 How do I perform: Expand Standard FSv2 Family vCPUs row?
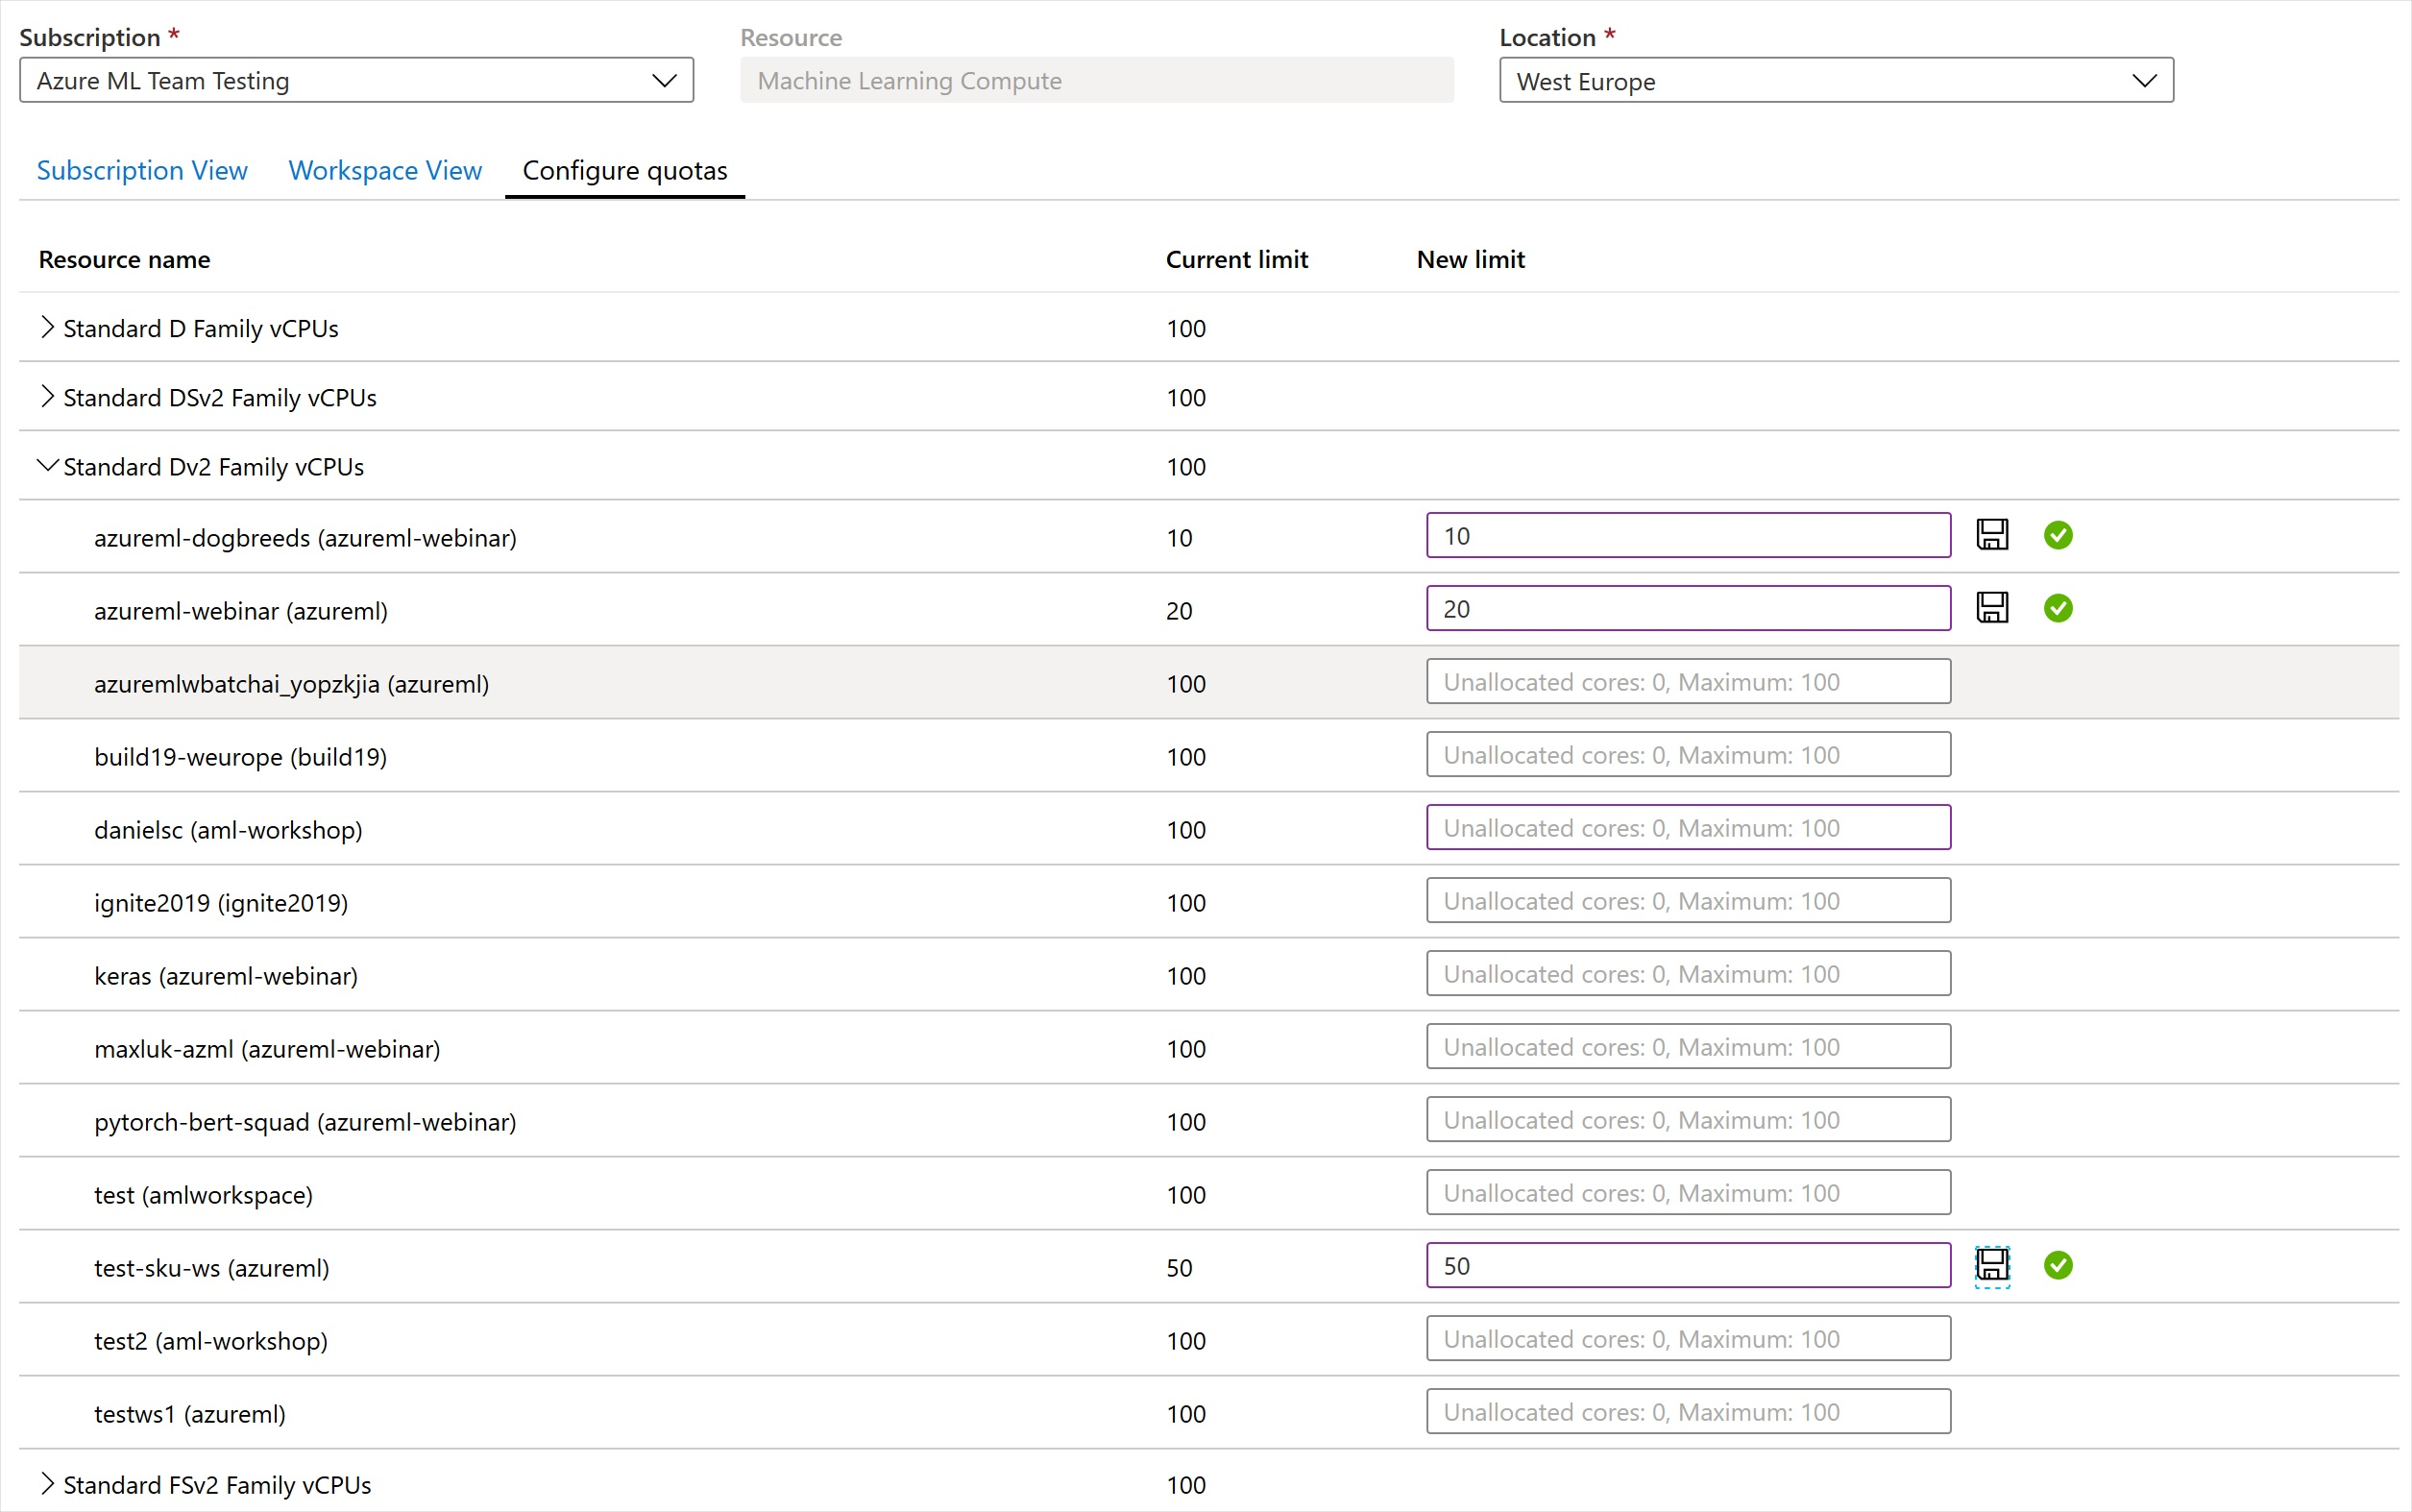(47, 1484)
